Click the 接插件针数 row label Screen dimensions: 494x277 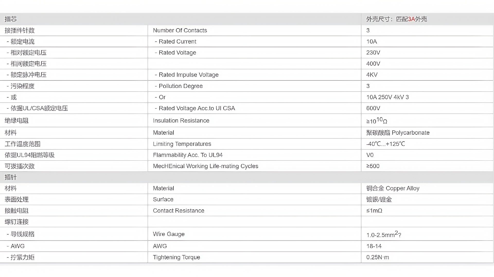(20, 30)
